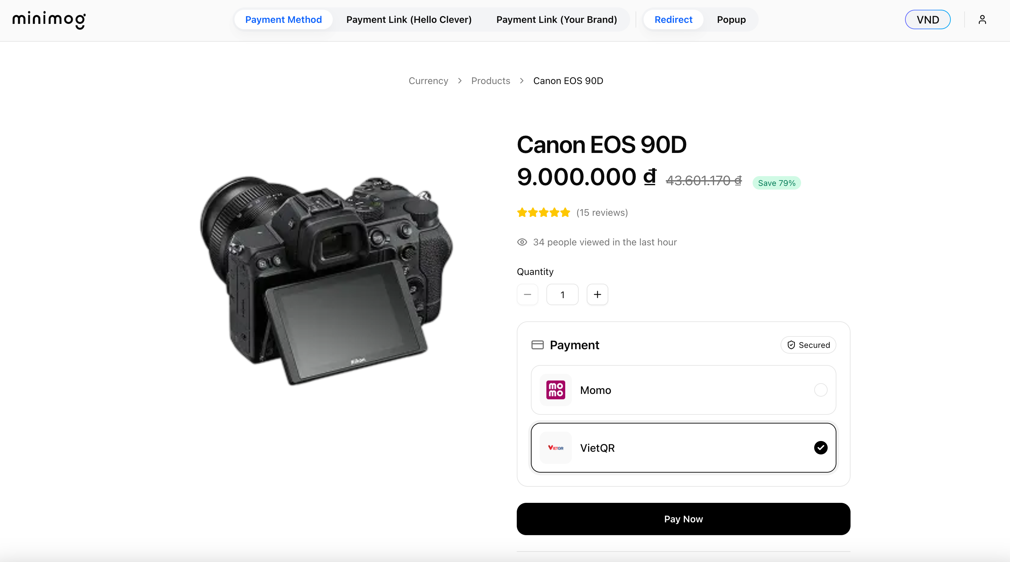1010x562 pixels.
Task: Open the VND currency selector
Action: [927, 19]
